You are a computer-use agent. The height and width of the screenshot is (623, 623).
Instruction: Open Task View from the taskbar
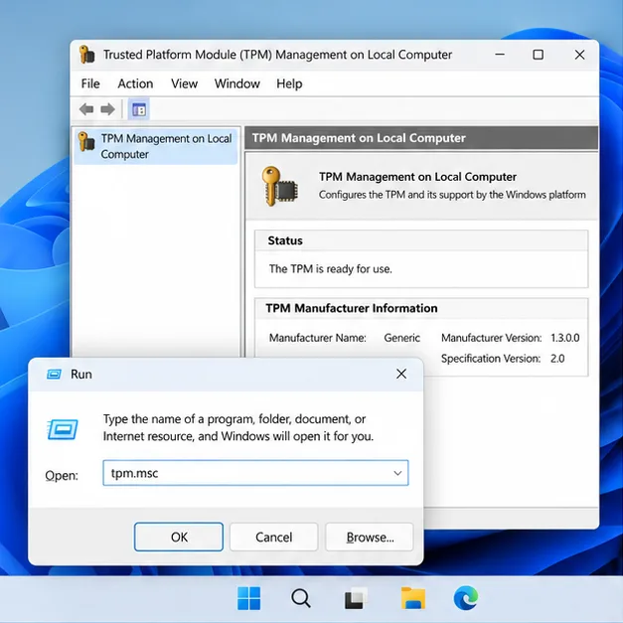click(355, 598)
